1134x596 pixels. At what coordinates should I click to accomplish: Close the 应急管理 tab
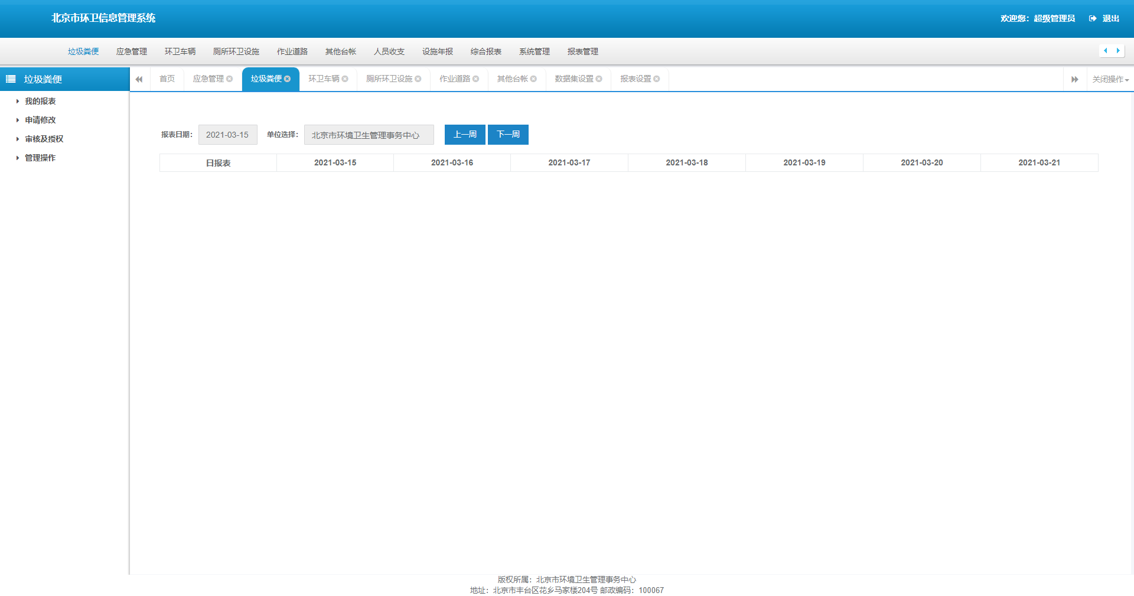[x=229, y=79]
